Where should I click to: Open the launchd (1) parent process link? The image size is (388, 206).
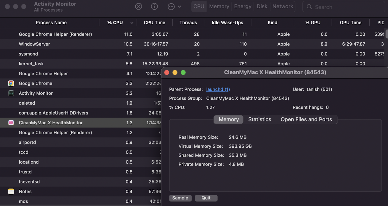coord(218,89)
